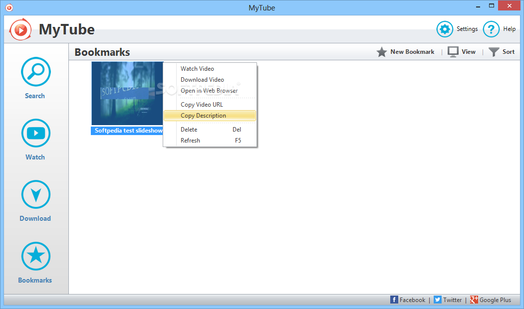This screenshot has width=524, height=309.
Task: Click the Facebook icon in status bar
Action: 394,300
